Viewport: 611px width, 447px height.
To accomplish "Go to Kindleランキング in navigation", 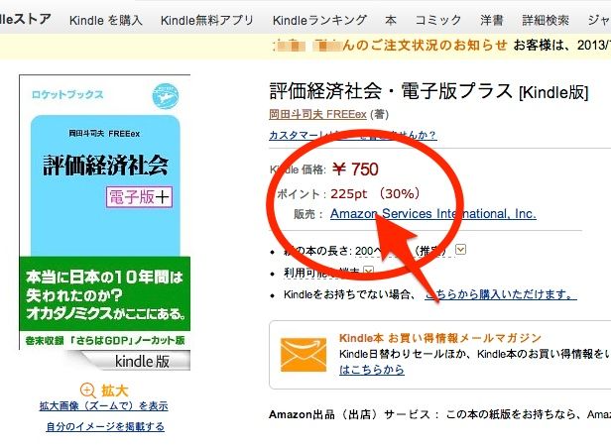I will [x=319, y=20].
